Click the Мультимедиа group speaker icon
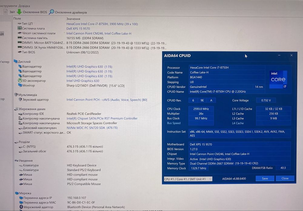This screenshot has height=211, width=303. (x=16, y=94)
